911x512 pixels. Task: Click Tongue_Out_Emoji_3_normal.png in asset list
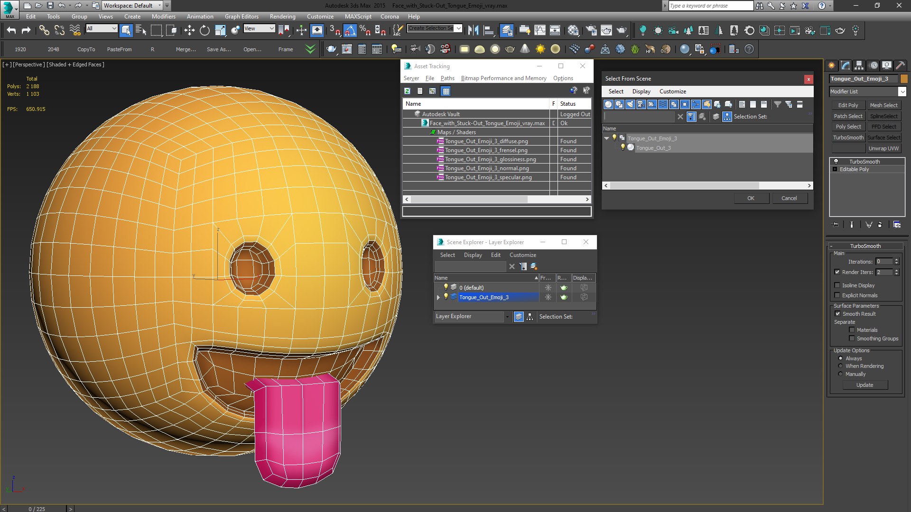pos(486,168)
